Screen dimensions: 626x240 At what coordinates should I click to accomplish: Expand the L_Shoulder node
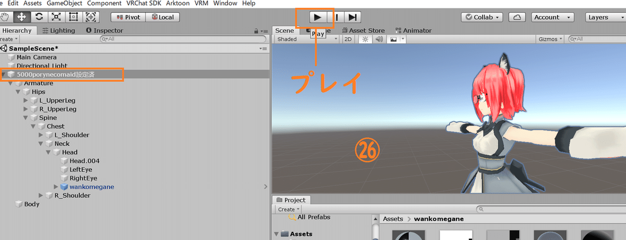(41, 135)
